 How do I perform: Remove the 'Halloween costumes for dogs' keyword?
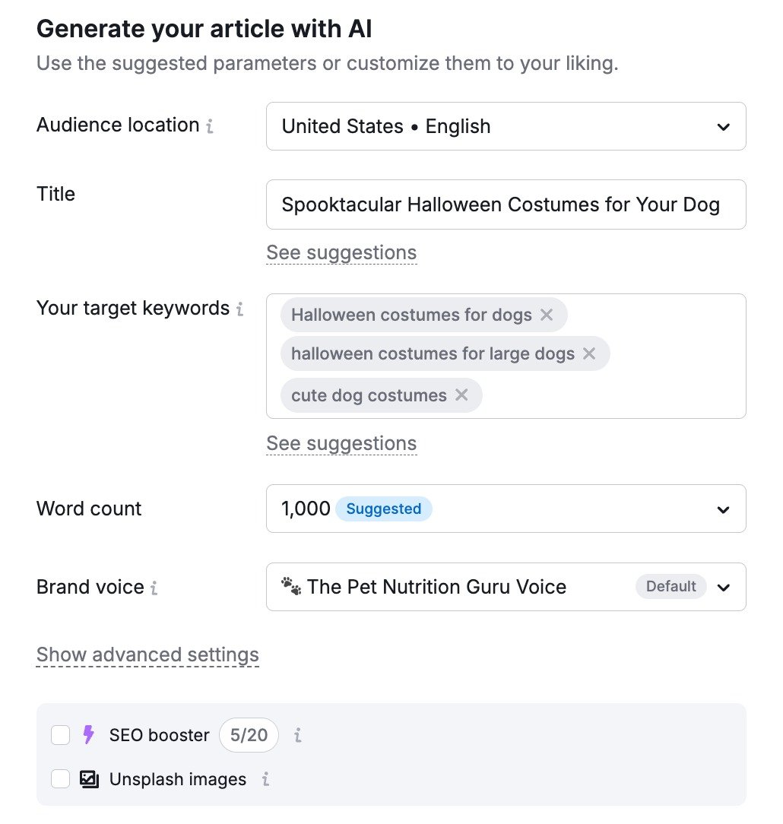point(547,315)
